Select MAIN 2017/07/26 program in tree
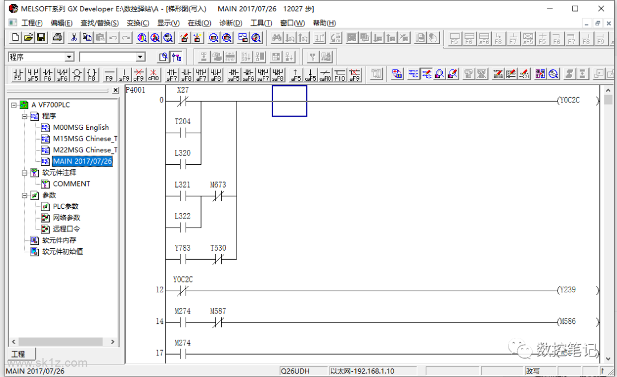The height and width of the screenshot is (377, 617). coord(82,161)
